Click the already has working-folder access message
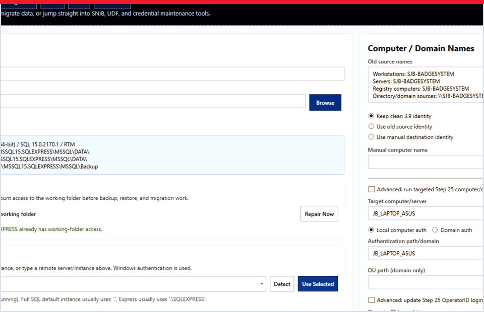This screenshot has width=484, height=312. click(51, 229)
